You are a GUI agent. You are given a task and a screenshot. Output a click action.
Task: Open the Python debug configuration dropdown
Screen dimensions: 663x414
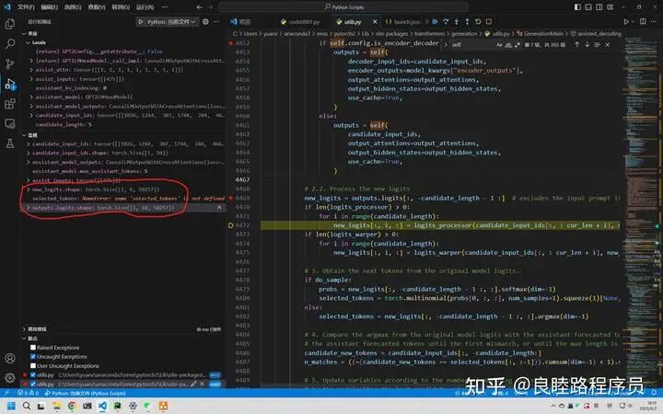tap(168, 21)
